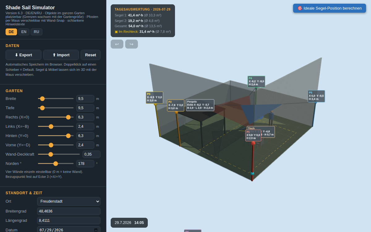371x232 pixels.
Task: Open the date picker calendar icon
Action: 96,230
